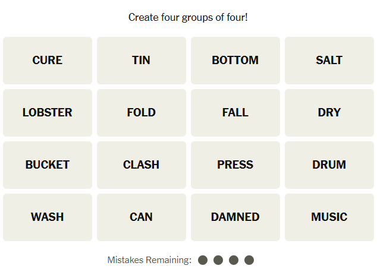Select the WASH word tile
This screenshot has width=377, height=269.
[48, 217]
